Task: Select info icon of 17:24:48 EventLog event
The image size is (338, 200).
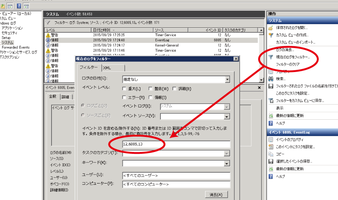Action: click(x=48, y=40)
